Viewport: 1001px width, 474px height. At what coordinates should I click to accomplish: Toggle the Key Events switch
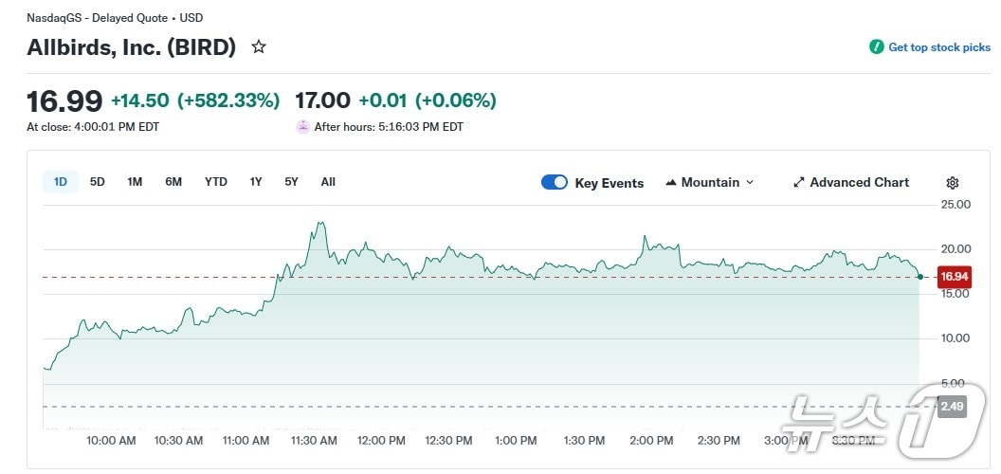555,183
